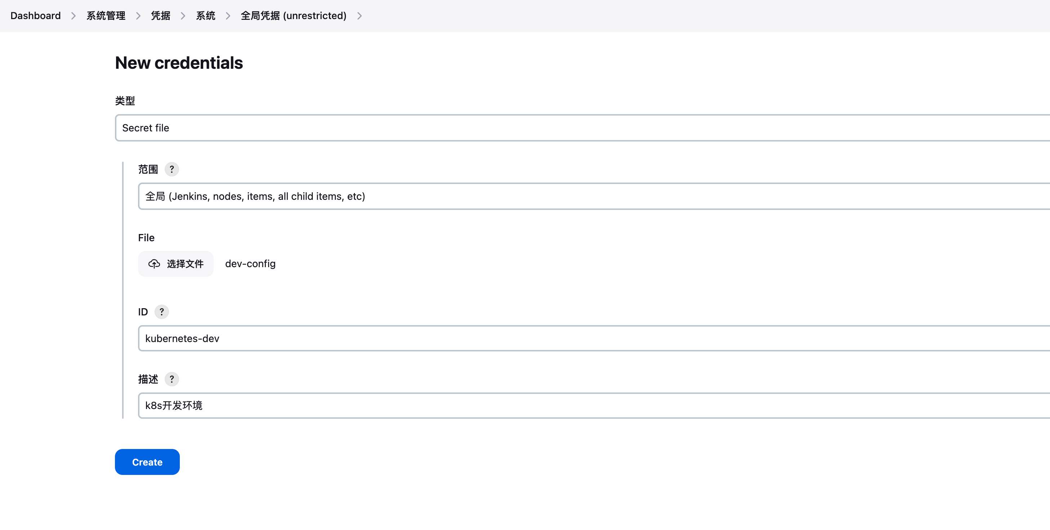Focus the ID field kubernetes-dev
Image resolution: width=1050 pixels, height=530 pixels.
pos(594,338)
